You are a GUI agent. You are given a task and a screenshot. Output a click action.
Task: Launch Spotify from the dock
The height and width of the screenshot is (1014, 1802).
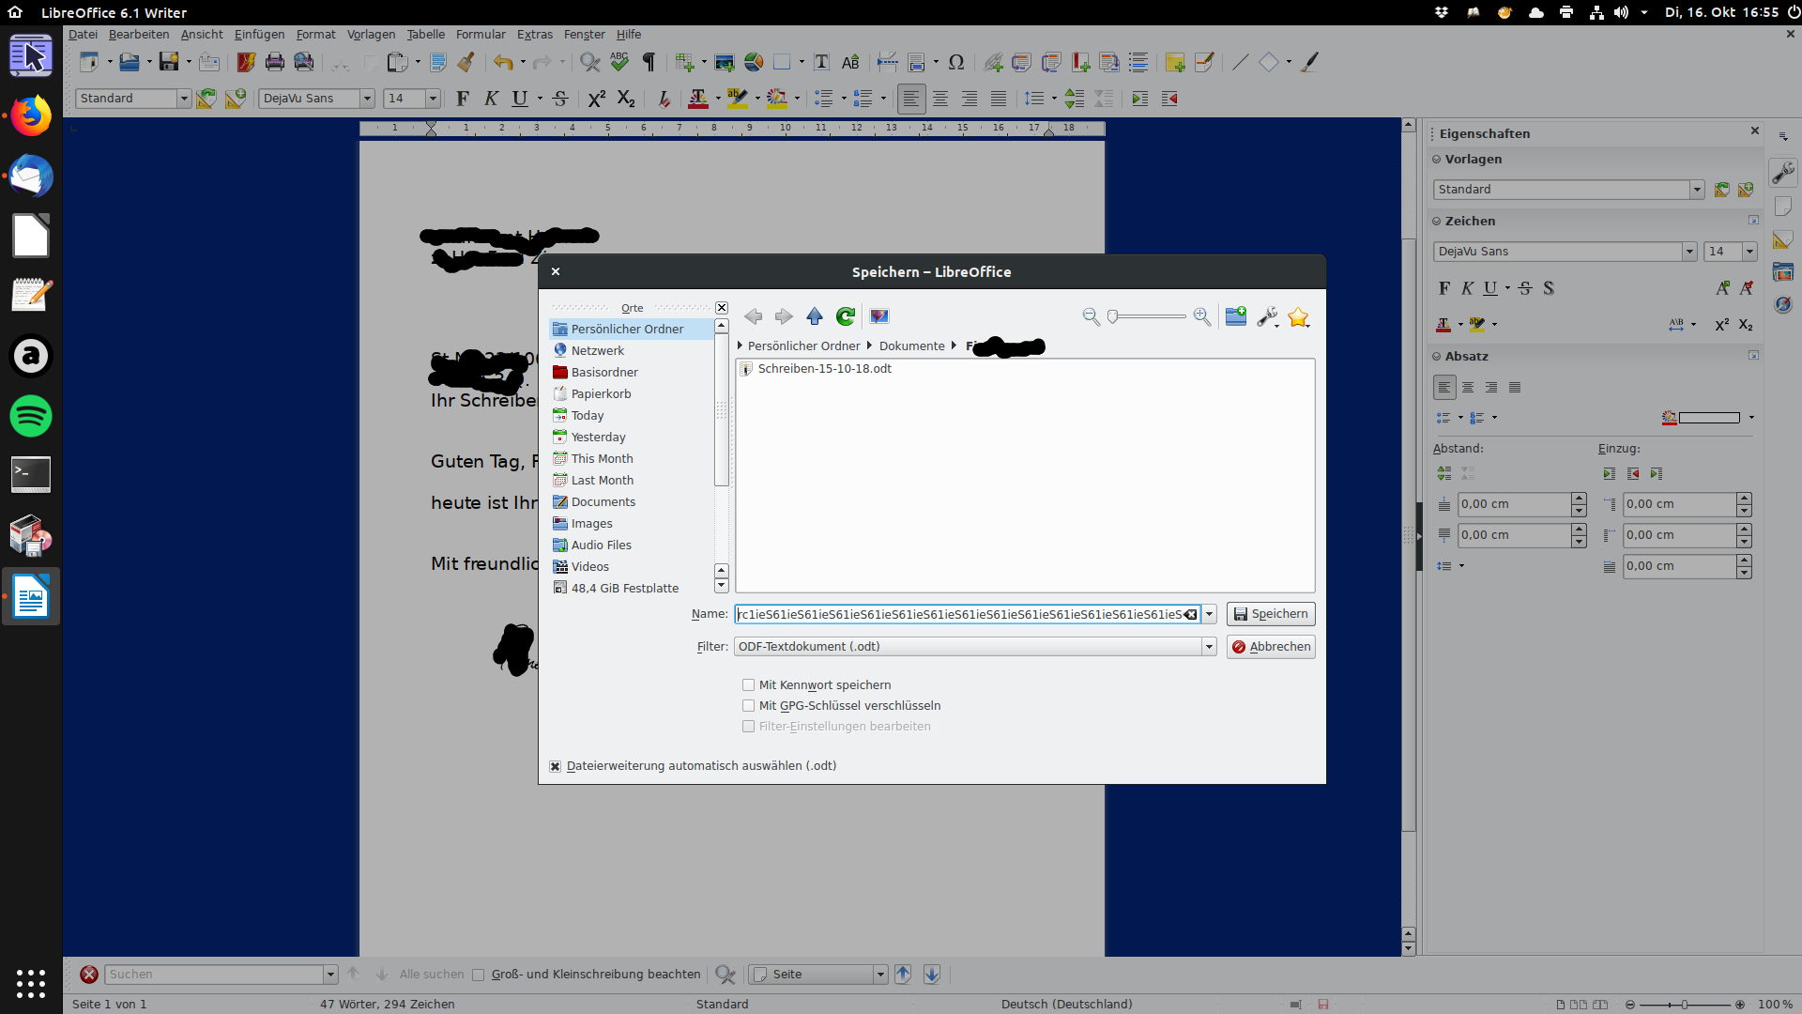point(31,415)
